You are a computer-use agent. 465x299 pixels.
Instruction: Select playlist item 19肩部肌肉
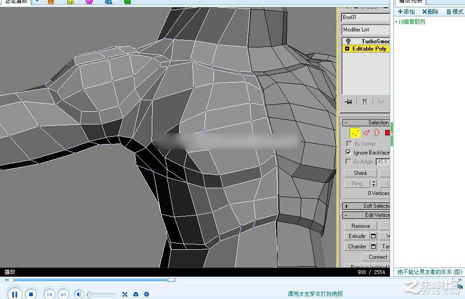point(411,22)
